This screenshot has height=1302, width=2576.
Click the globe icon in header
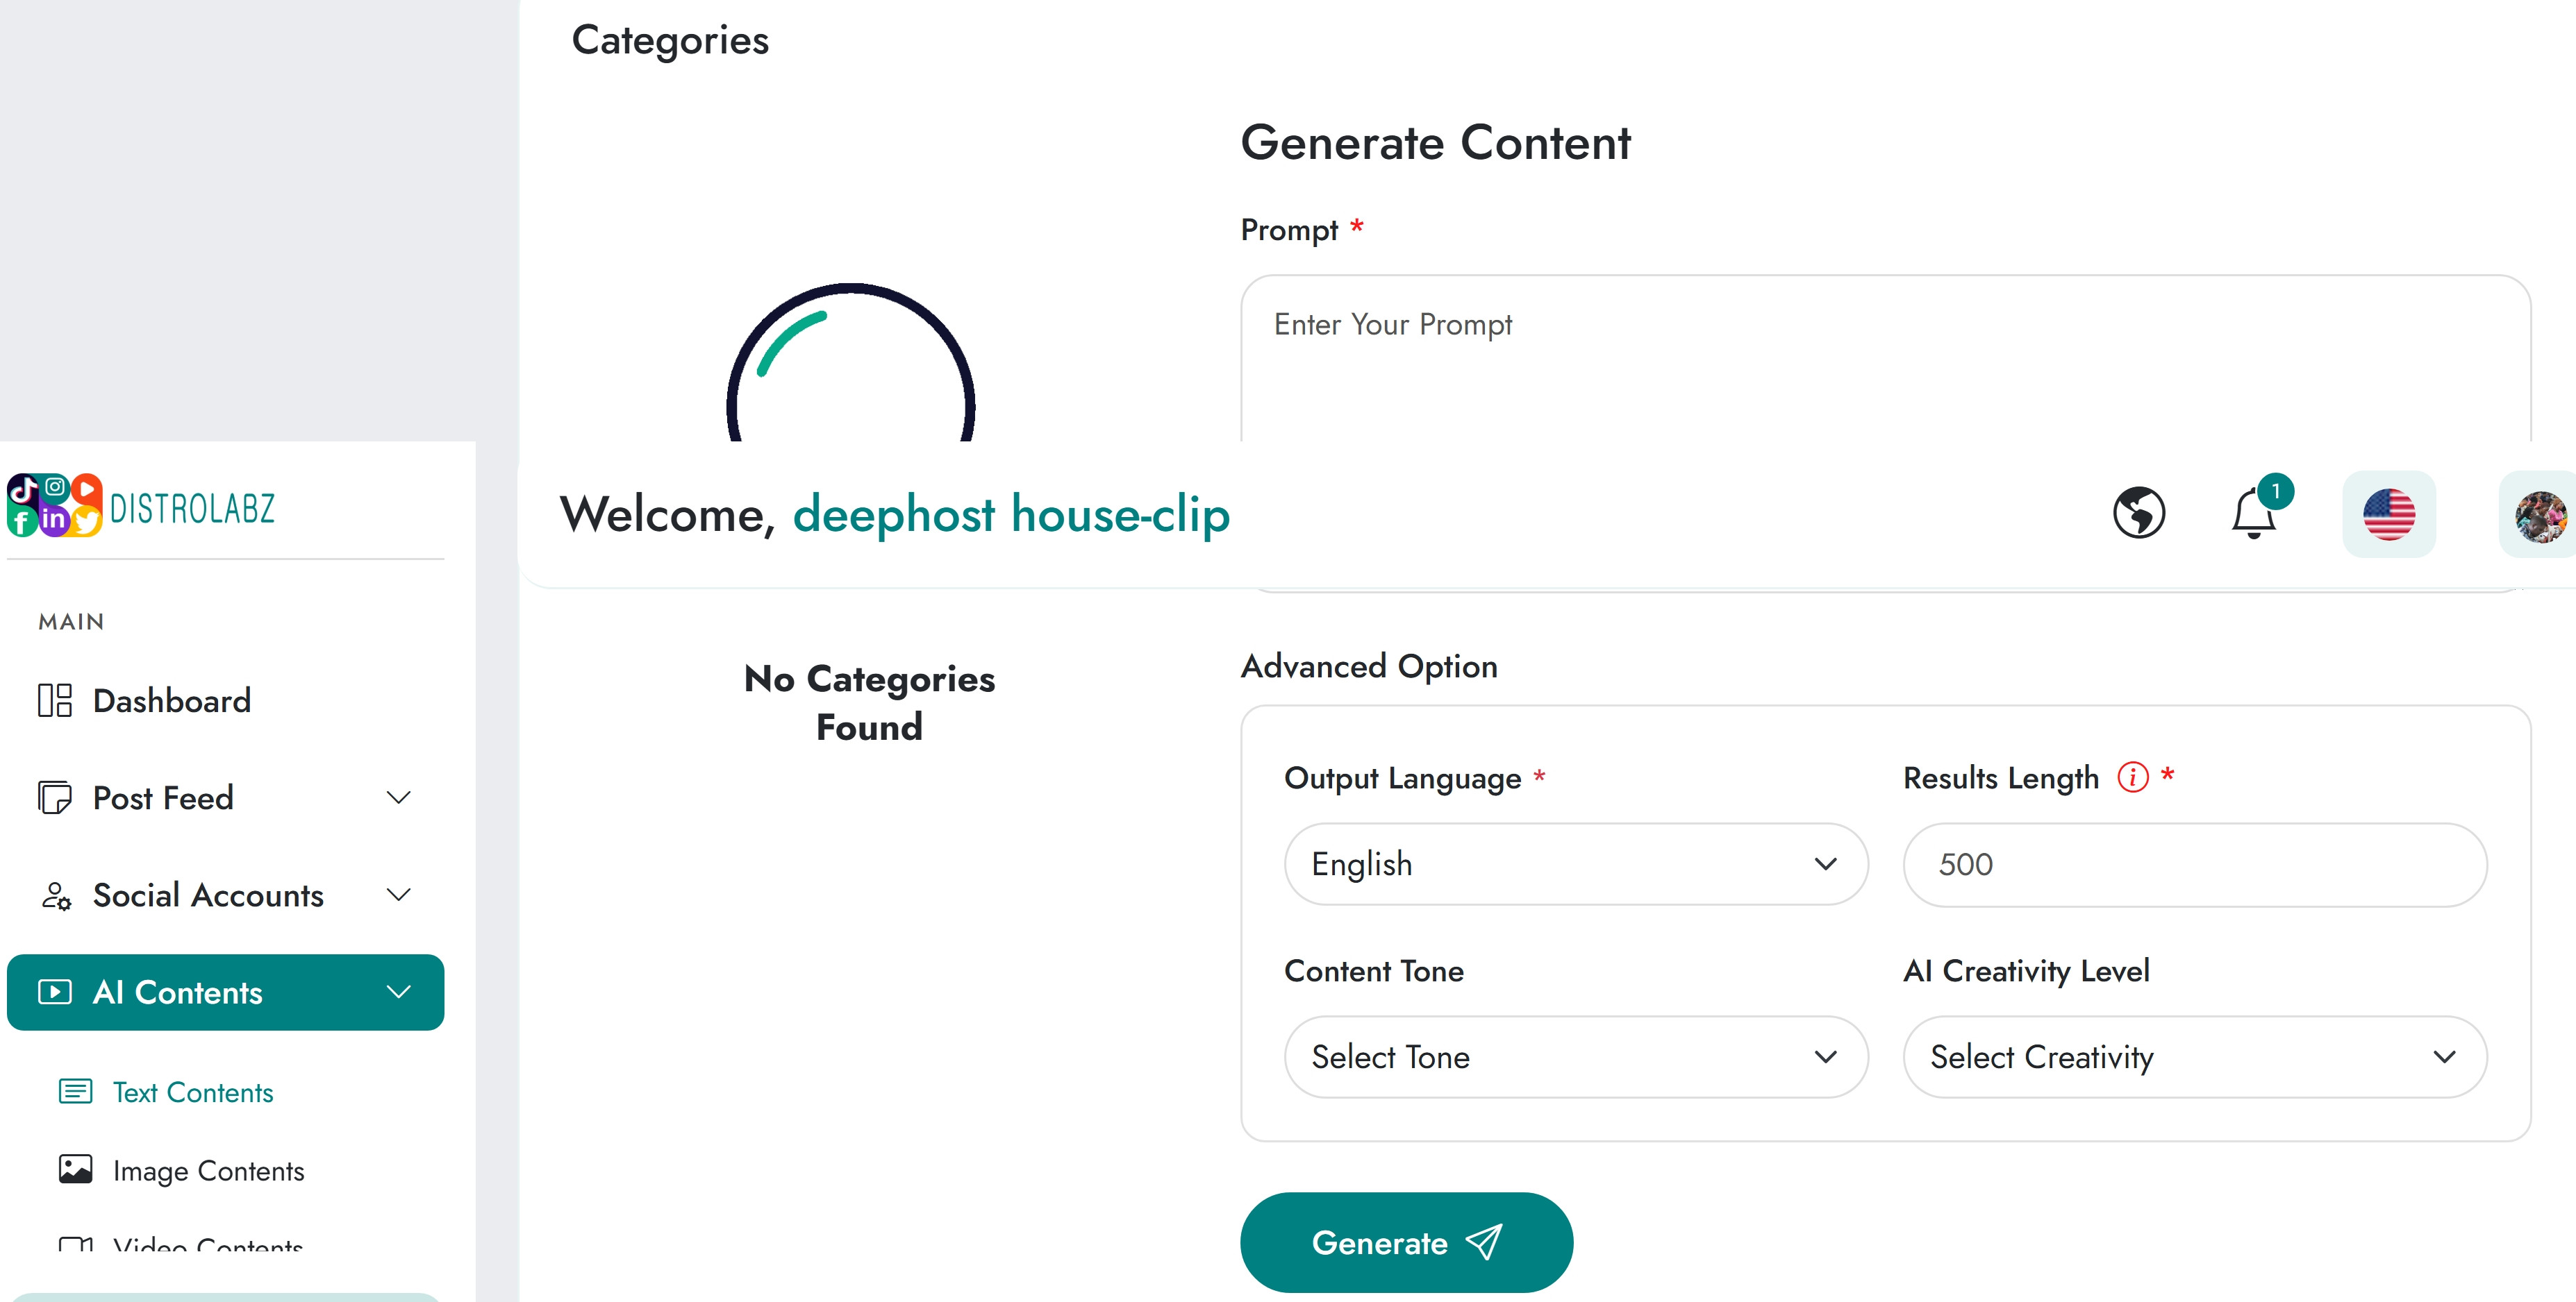pyautogui.click(x=2138, y=514)
